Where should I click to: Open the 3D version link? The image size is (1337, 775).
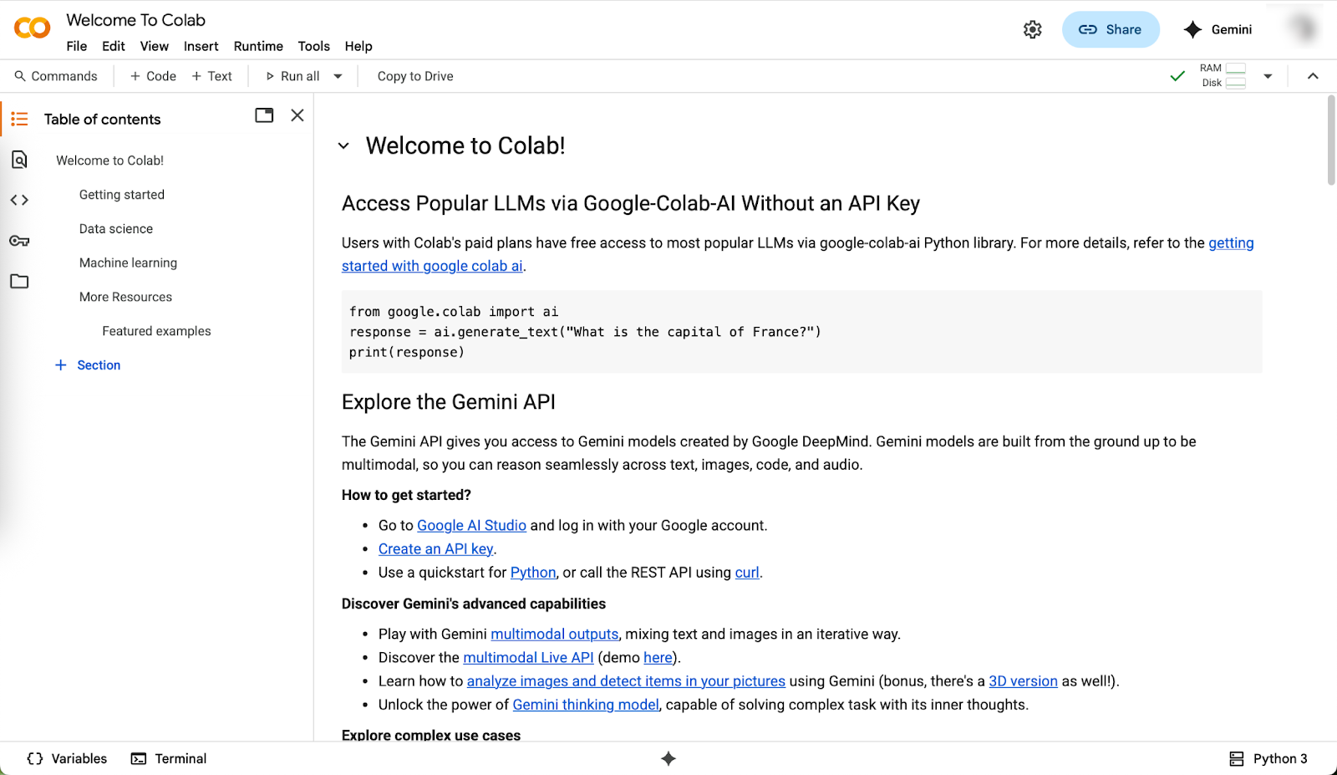(1023, 681)
